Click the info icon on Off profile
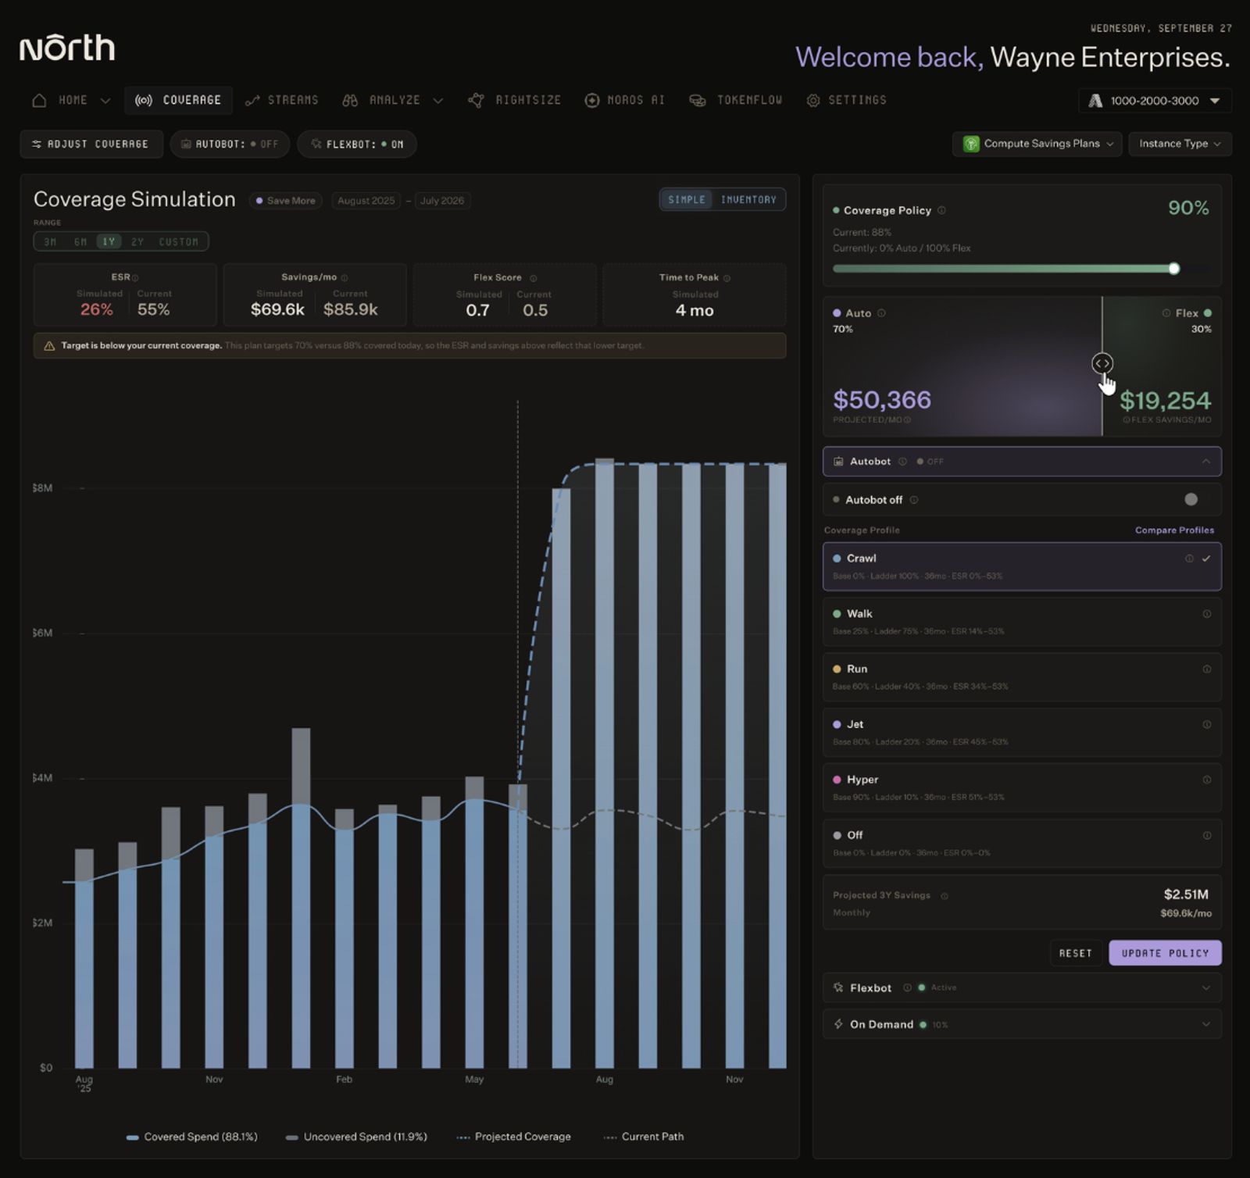This screenshot has height=1178, width=1250. [1207, 835]
